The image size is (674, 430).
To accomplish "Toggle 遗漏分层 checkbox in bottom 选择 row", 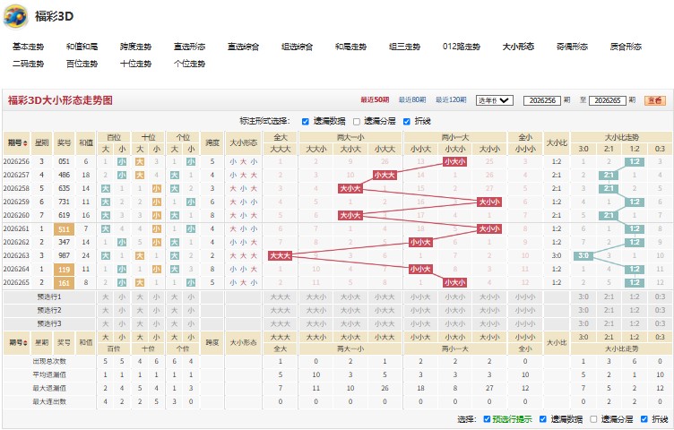I will [x=593, y=419].
